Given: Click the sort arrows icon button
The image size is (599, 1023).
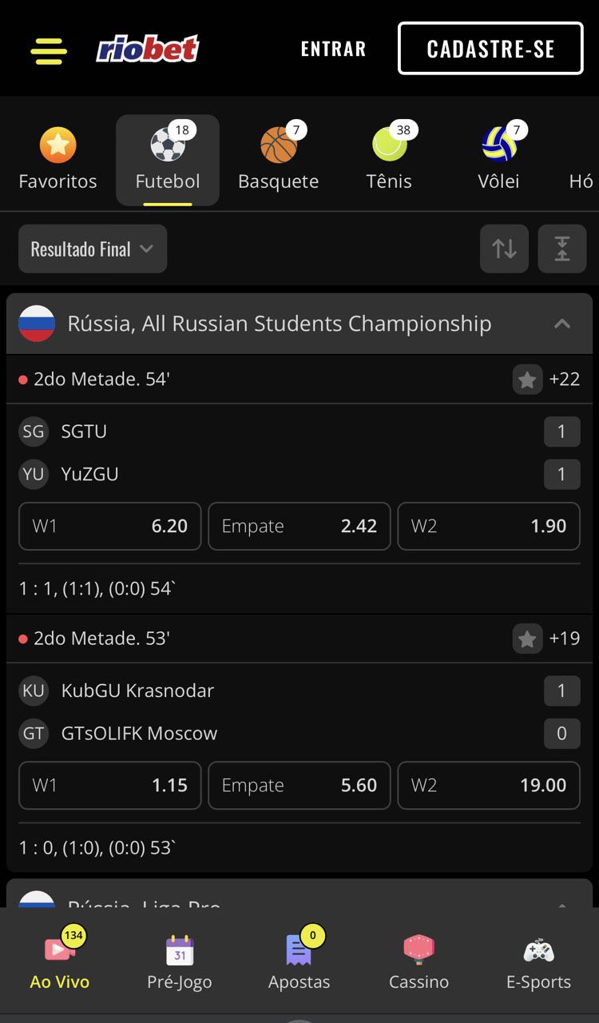Looking at the screenshot, I should pyautogui.click(x=504, y=249).
